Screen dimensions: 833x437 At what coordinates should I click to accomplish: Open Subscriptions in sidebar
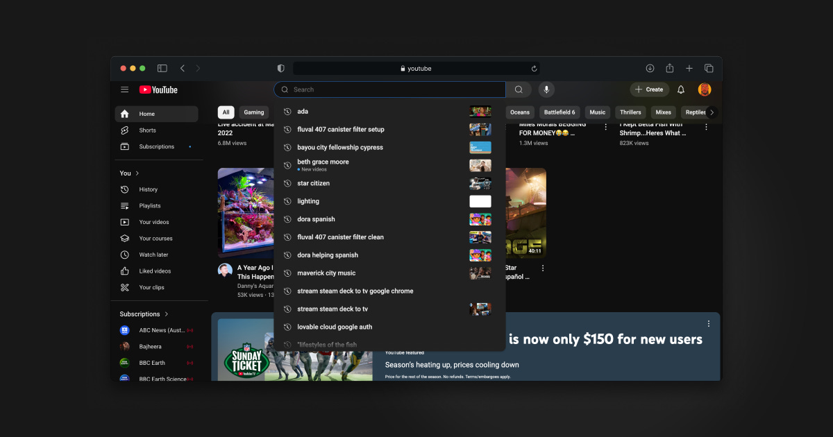pos(156,146)
